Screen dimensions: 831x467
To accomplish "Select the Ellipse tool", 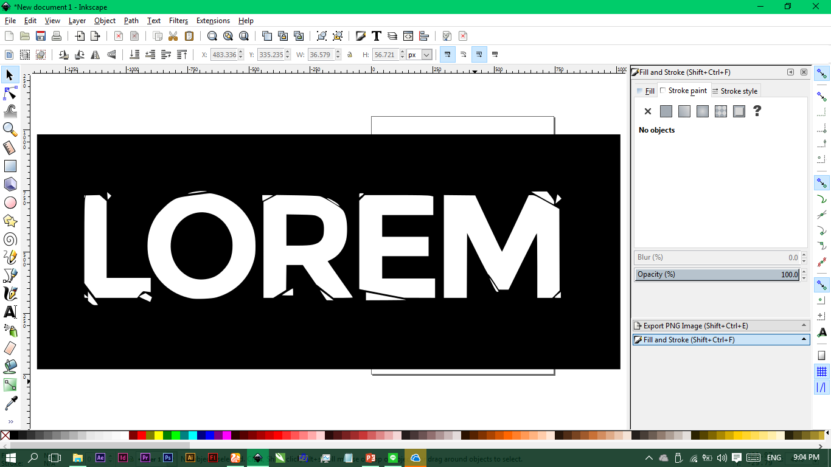I will (x=10, y=202).
